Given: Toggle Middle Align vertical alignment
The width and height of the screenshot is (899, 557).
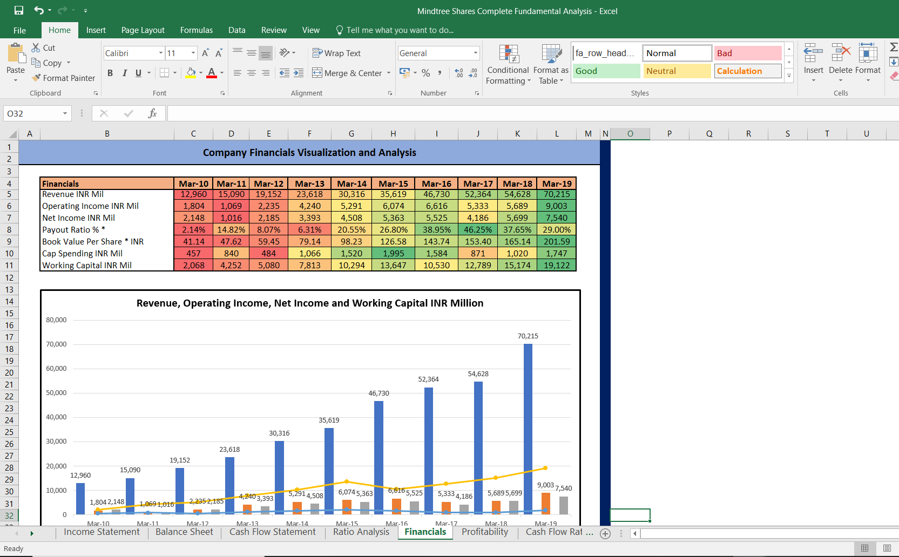Looking at the screenshot, I should [x=252, y=53].
